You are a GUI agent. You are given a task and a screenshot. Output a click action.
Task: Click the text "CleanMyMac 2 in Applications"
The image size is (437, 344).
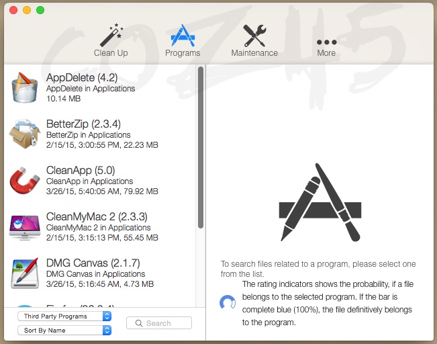[99, 228]
